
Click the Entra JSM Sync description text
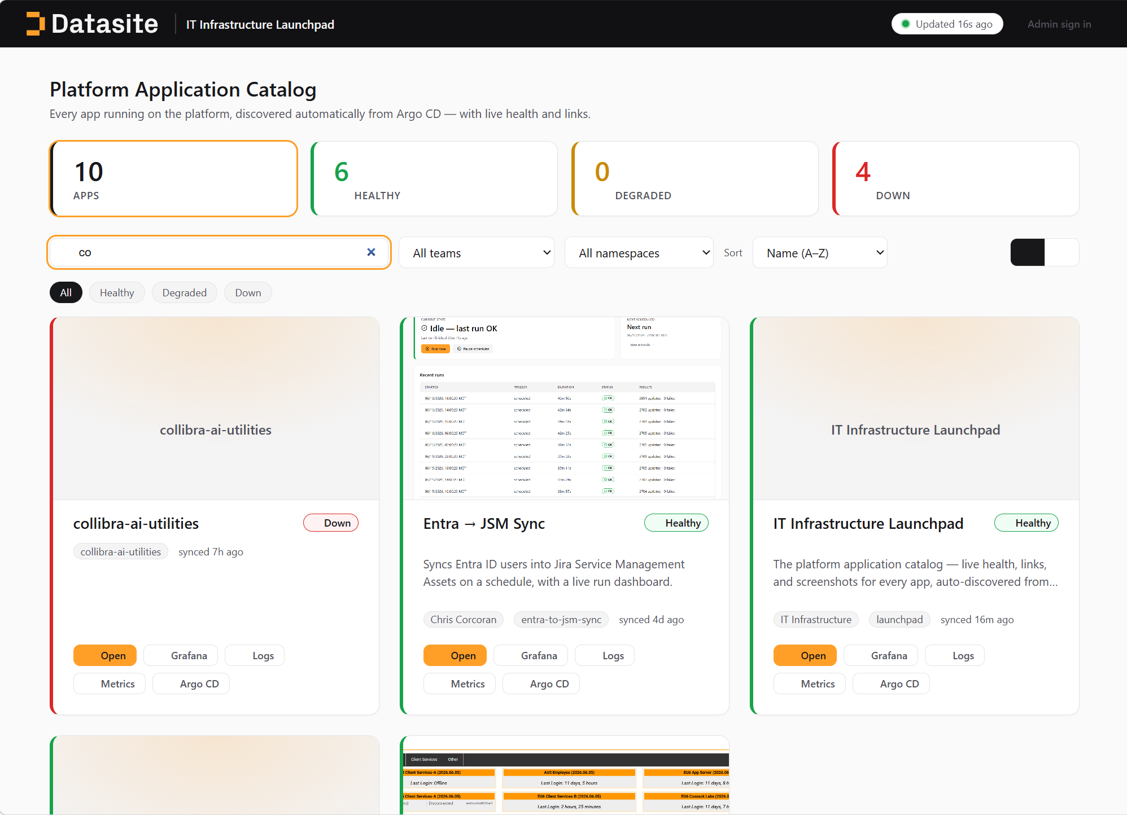tap(554, 573)
